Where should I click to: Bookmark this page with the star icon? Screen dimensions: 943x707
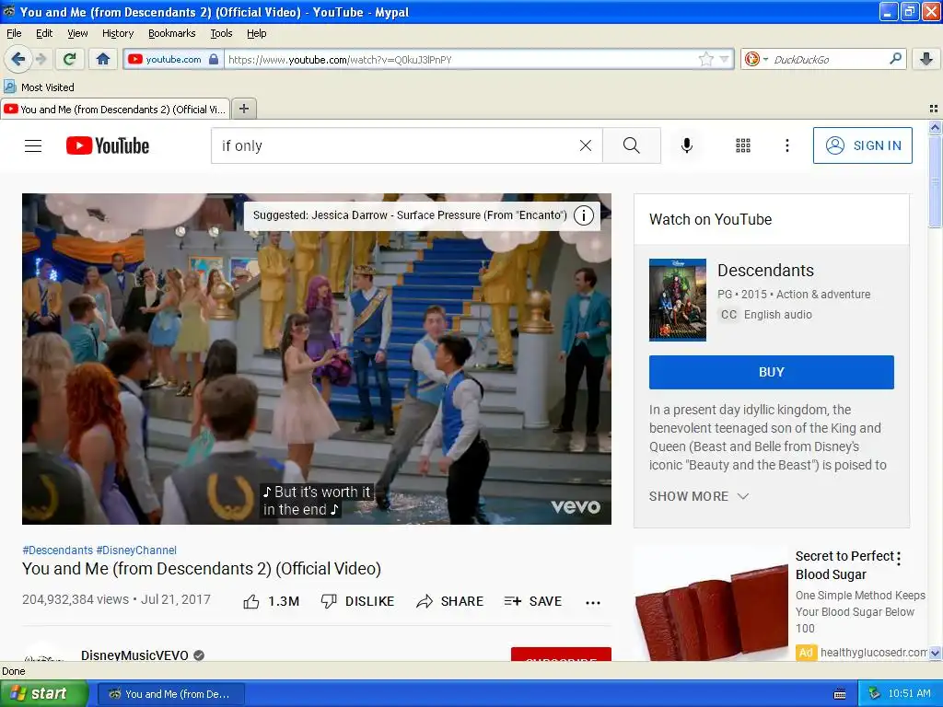pos(705,59)
